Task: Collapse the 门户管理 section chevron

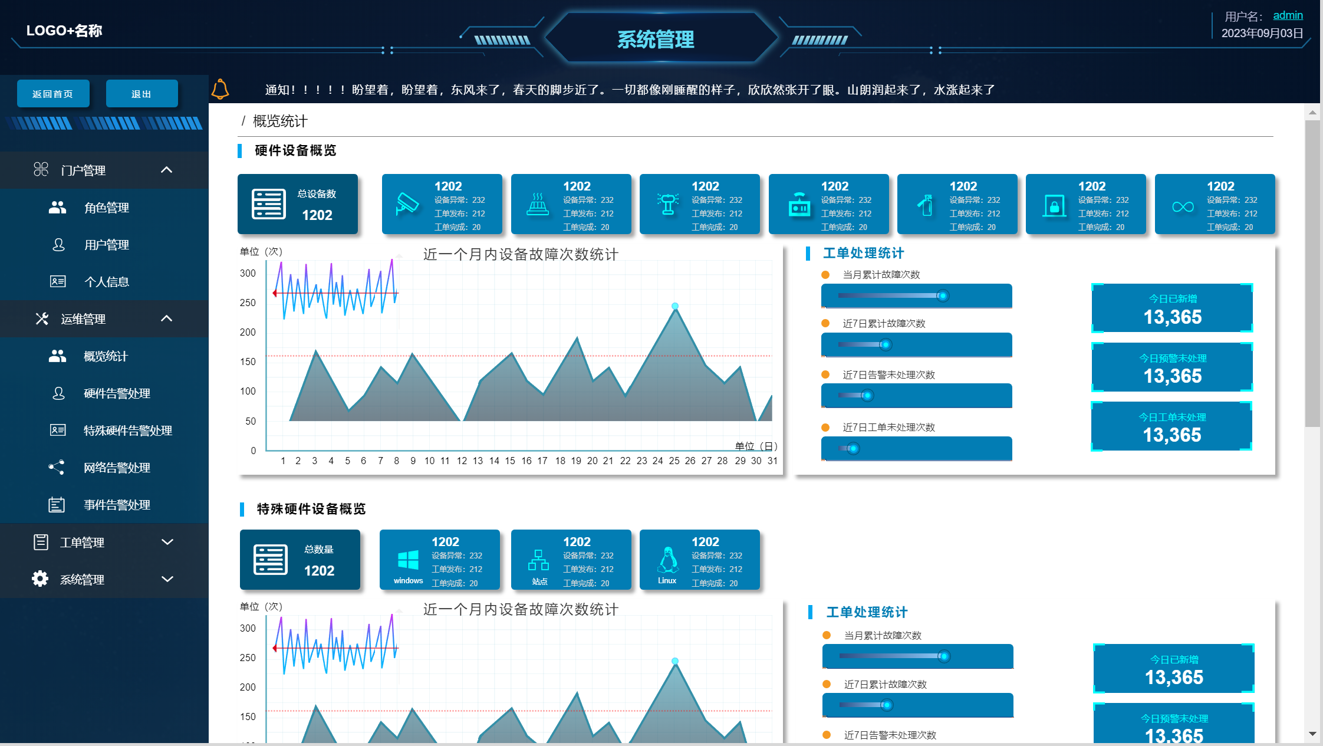Action: [x=167, y=170]
